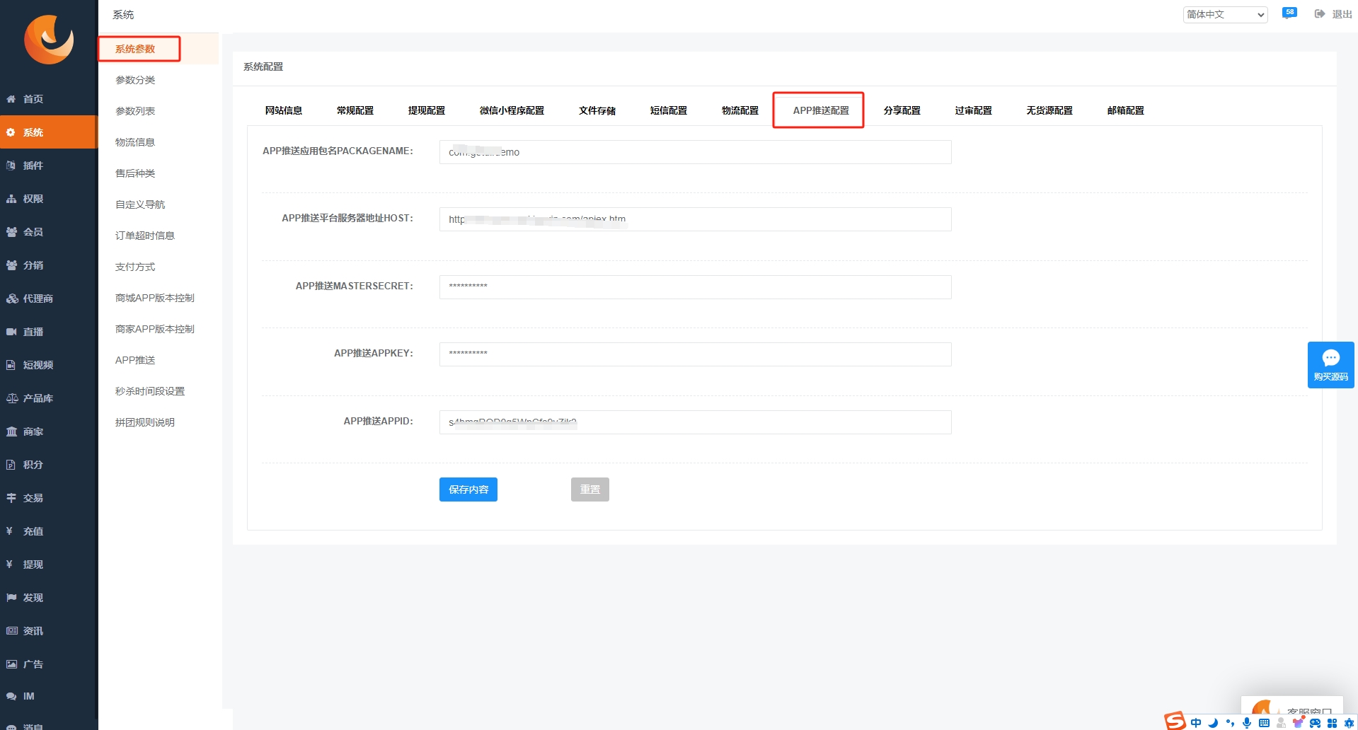This screenshot has width=1358, height=730.
Task: Open 物流信息 in the submenu
Action: [x=135, y=142]
